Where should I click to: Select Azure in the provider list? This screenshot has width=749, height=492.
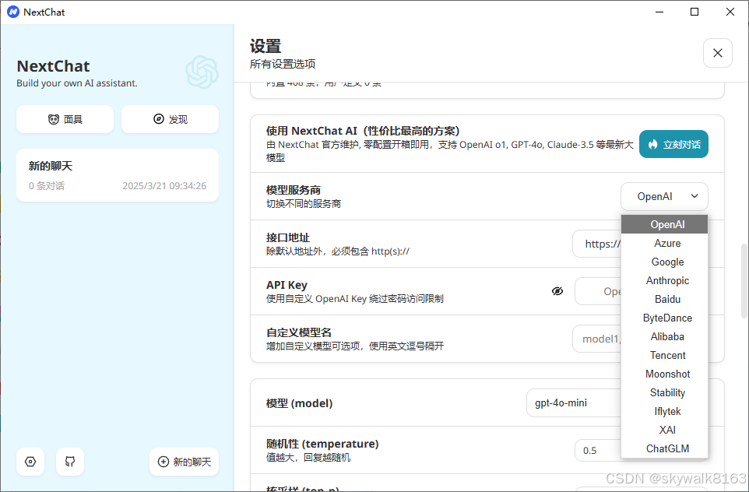pos(664,243)
